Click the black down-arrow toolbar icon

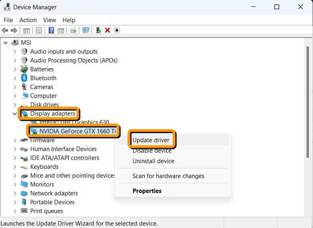point(117,31)
